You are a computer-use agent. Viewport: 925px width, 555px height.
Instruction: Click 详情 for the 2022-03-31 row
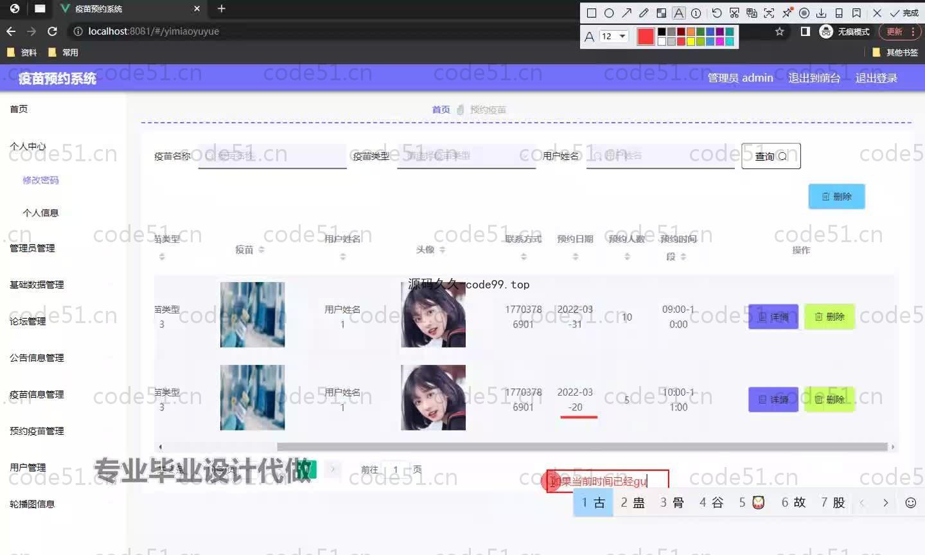pyautogui.click(x=773, y=317)
